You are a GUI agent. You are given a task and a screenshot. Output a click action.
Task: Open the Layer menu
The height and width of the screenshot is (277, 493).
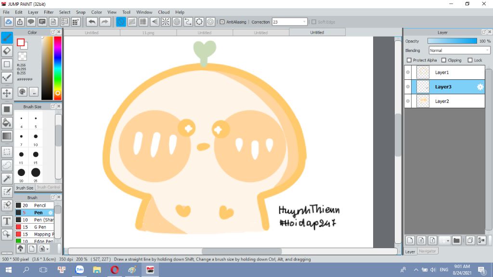click(x=33, y=12)
